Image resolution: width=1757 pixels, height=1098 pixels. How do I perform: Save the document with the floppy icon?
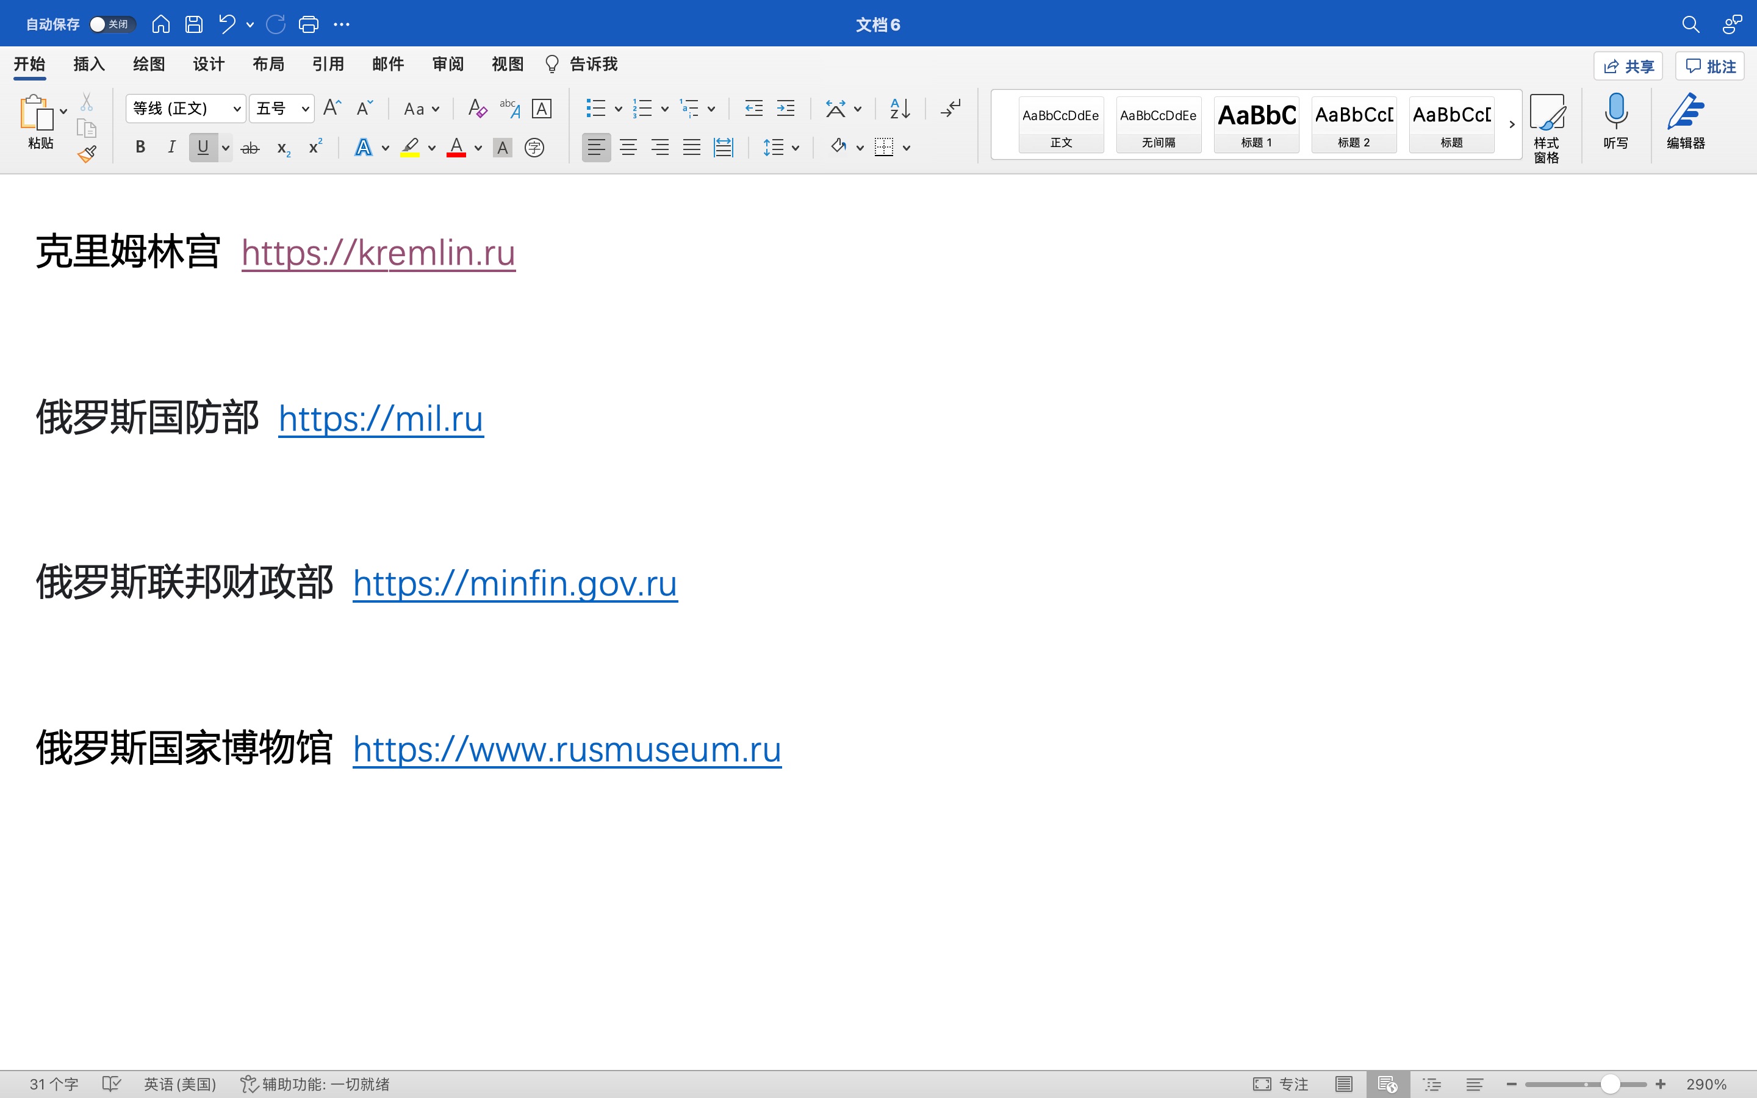point(193,24)
